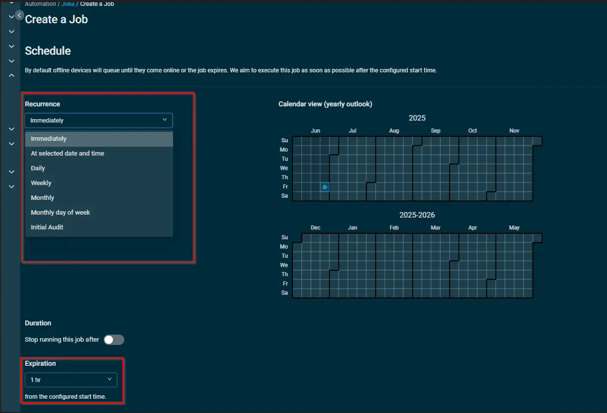This screenshot has height=413, width=607.
Task: Click the Automation breadcrumb text
Action: (x=40, y=4)
